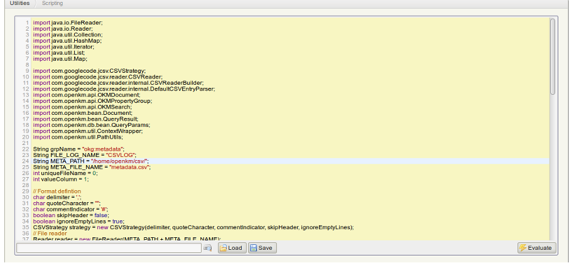This screenshot has width=569, height=263.
Task: Click the folder browse icon beside path field
Action: coord(208,248)
